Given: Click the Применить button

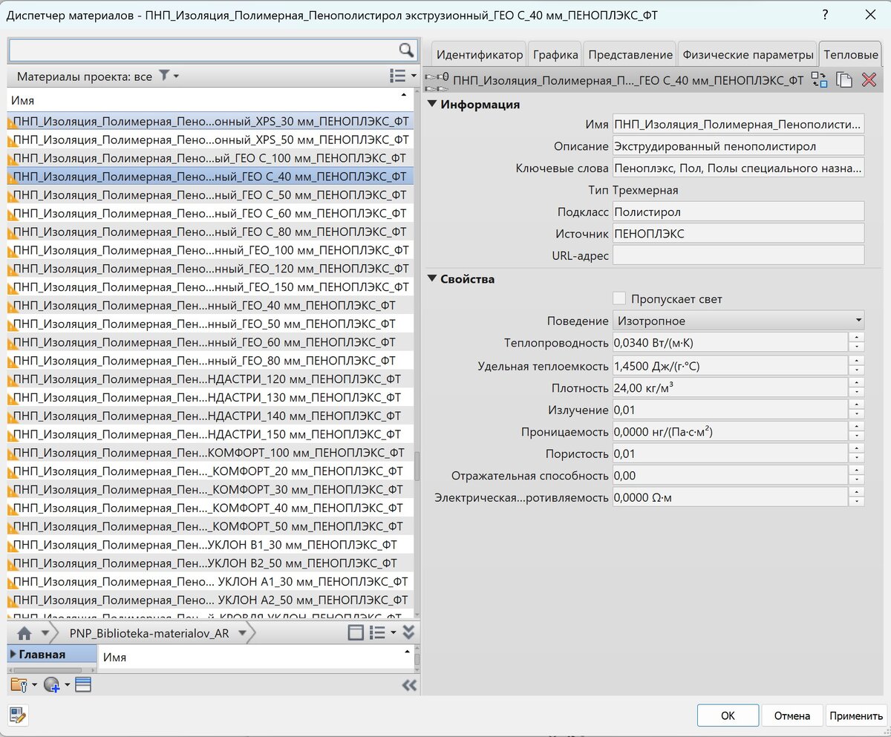Looking at the screenshot, I should coord(856,715).
